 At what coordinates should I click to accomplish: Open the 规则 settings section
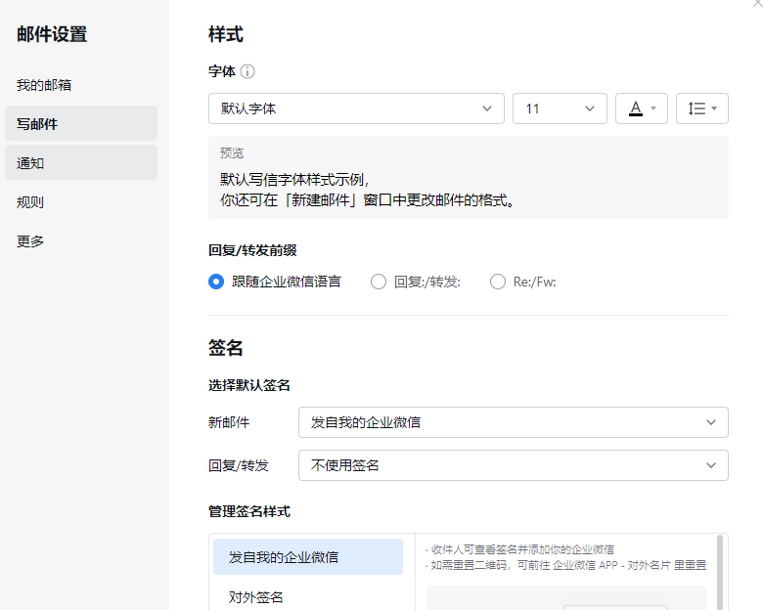(81, 202)
